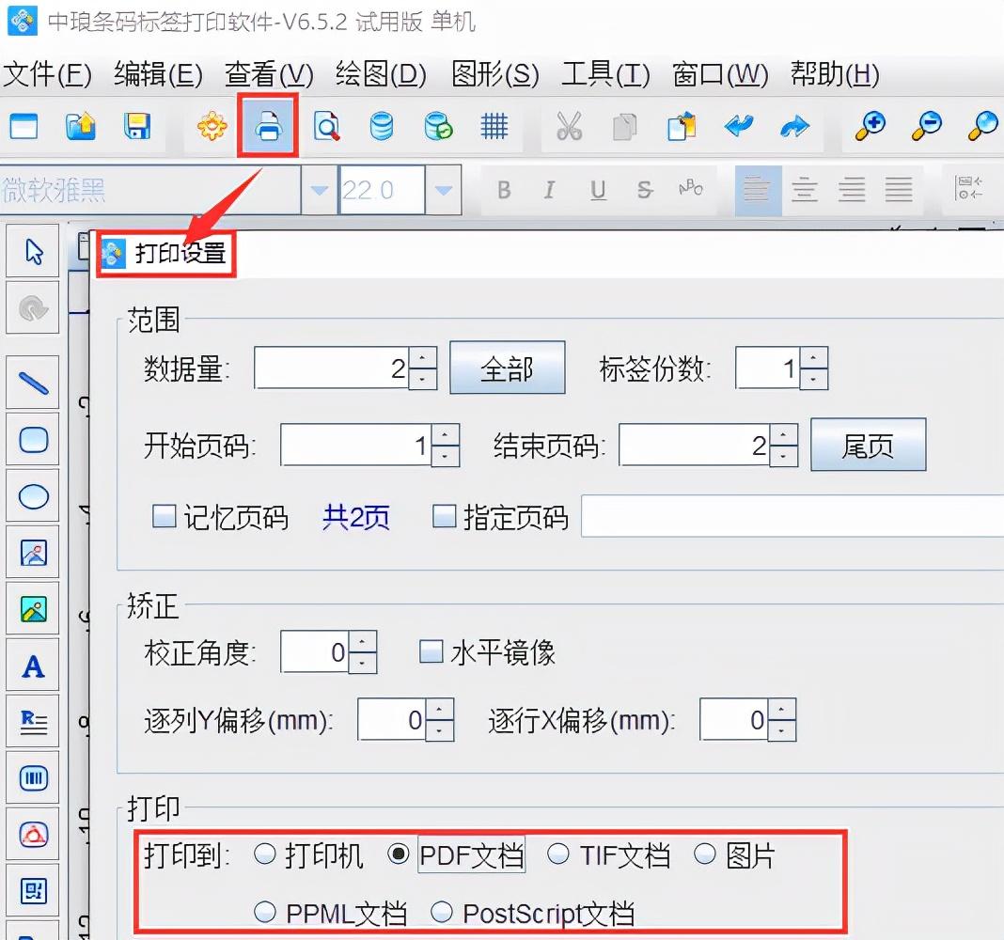Screen dimensions: 1004x940
Task: Open the 图形(S) menu
Action: click(495, 74)
